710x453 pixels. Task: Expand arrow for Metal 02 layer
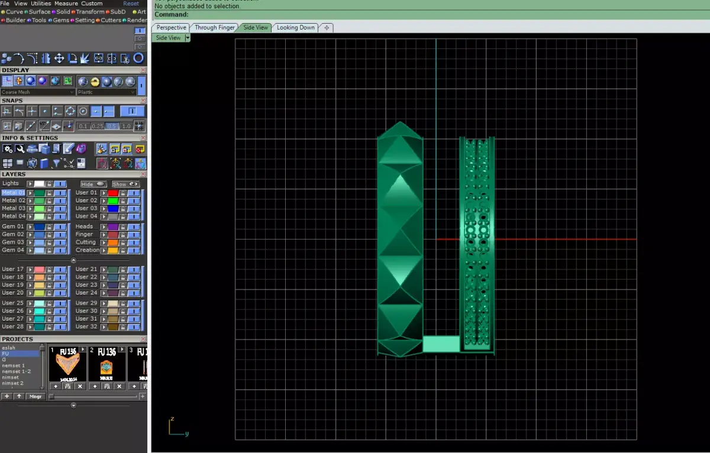30,201
